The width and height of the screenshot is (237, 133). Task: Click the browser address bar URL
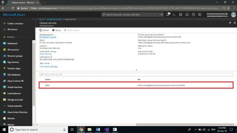pyautogui.click(x=125, y=8)
